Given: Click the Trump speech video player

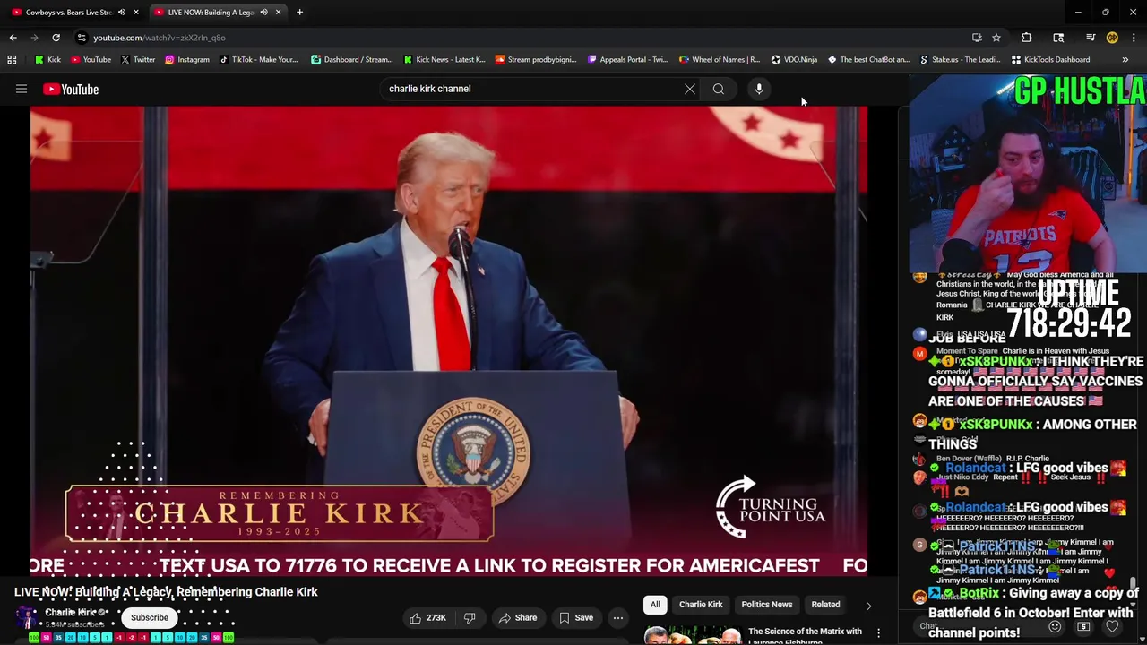Looking at the screenshot, I should (449, 340).
